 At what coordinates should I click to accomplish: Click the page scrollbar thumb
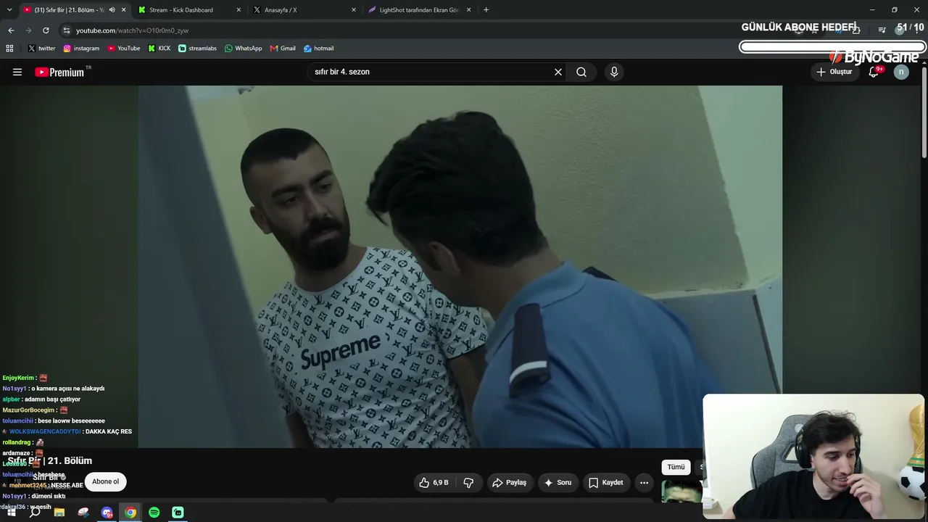pos(924,112)
